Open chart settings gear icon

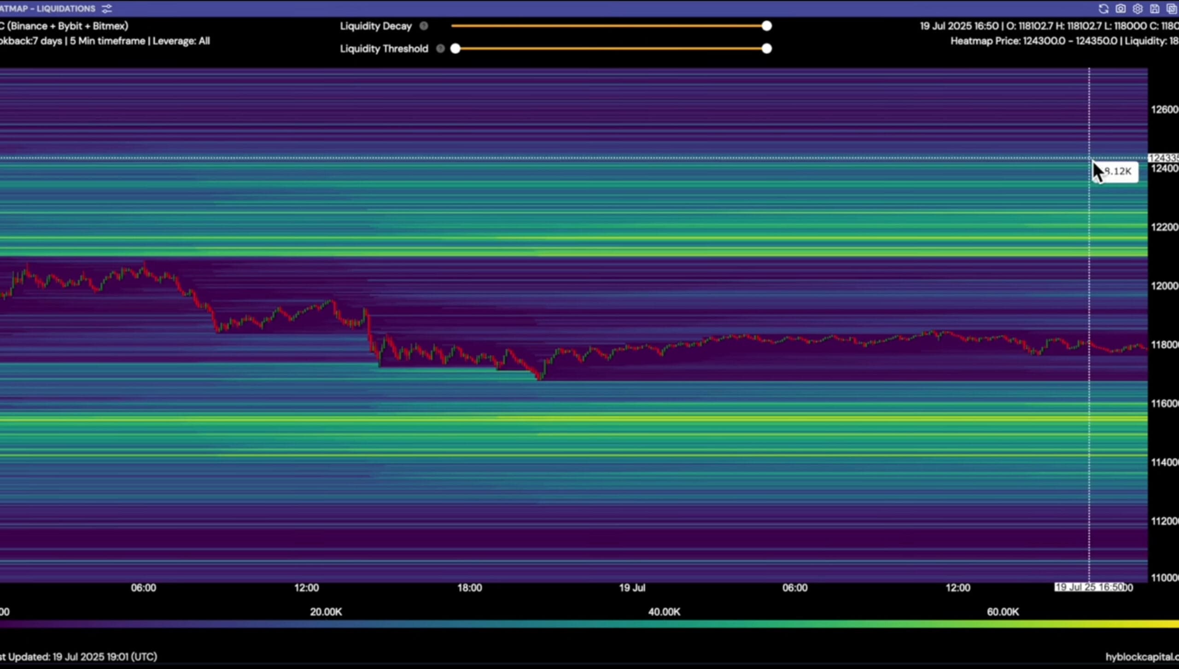(x=1138, y=9)
